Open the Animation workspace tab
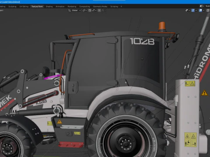The width and height of the screenshot is (210, 157). pyautogui.click(x=60, y=7)
